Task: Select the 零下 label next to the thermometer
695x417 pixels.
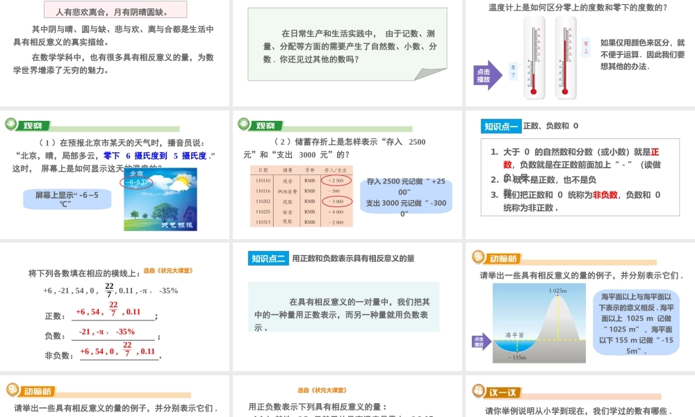Action: coord(514,72)
